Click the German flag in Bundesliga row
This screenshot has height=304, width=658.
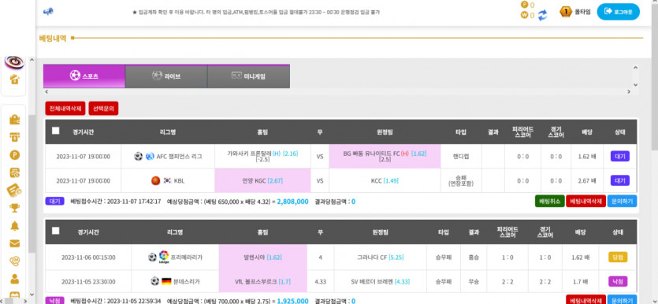[x=166, y=281]
